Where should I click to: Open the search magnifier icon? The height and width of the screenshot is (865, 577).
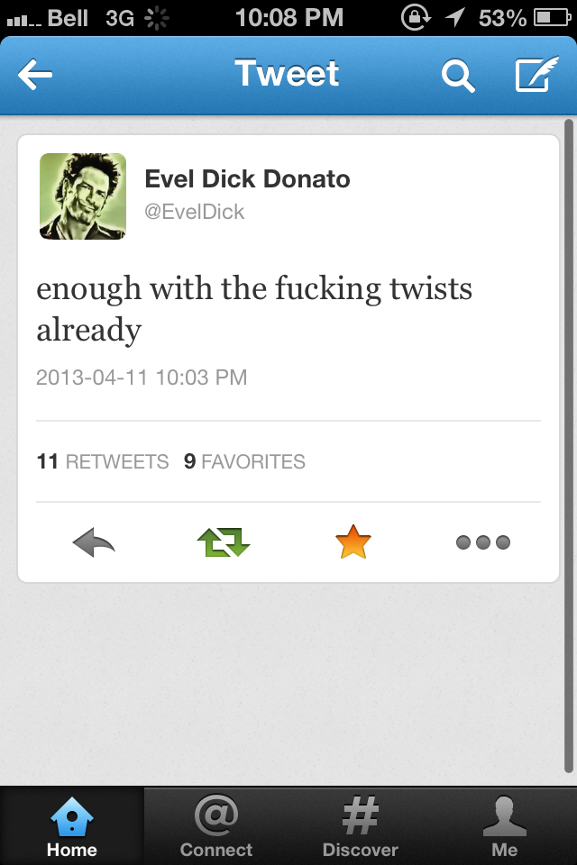[x=458, y=76]
